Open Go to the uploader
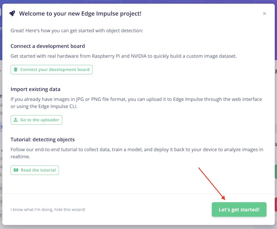277x229 pixels. click(36, 120)
